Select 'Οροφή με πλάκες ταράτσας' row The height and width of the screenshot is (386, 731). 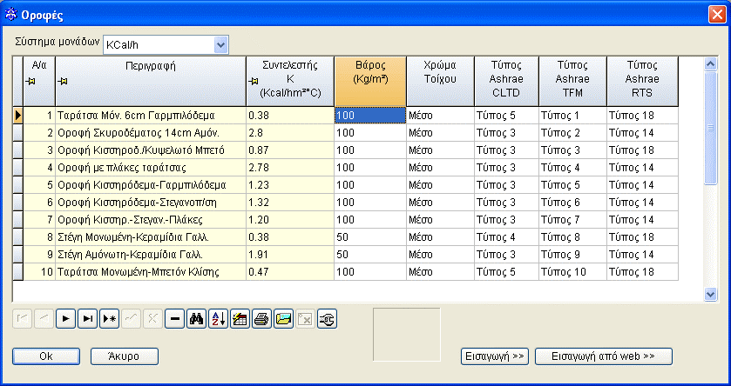click(345, 168)
